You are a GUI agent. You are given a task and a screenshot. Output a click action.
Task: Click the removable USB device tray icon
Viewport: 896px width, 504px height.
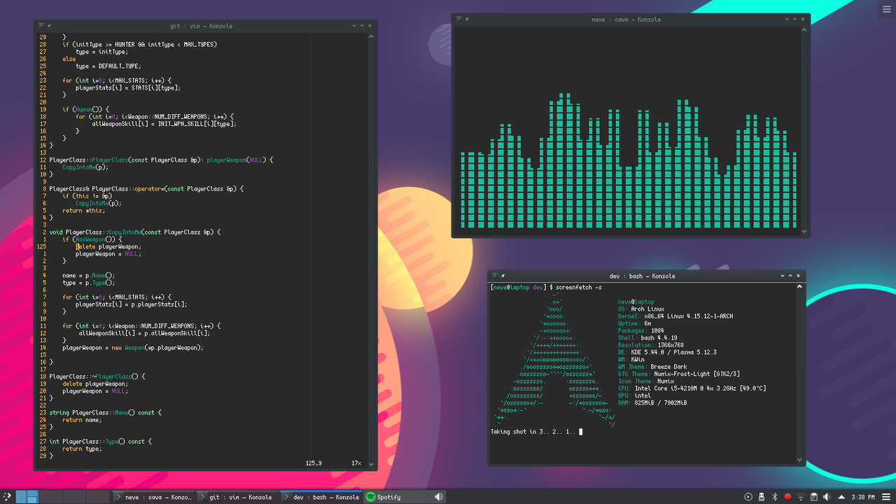(762, 497)
